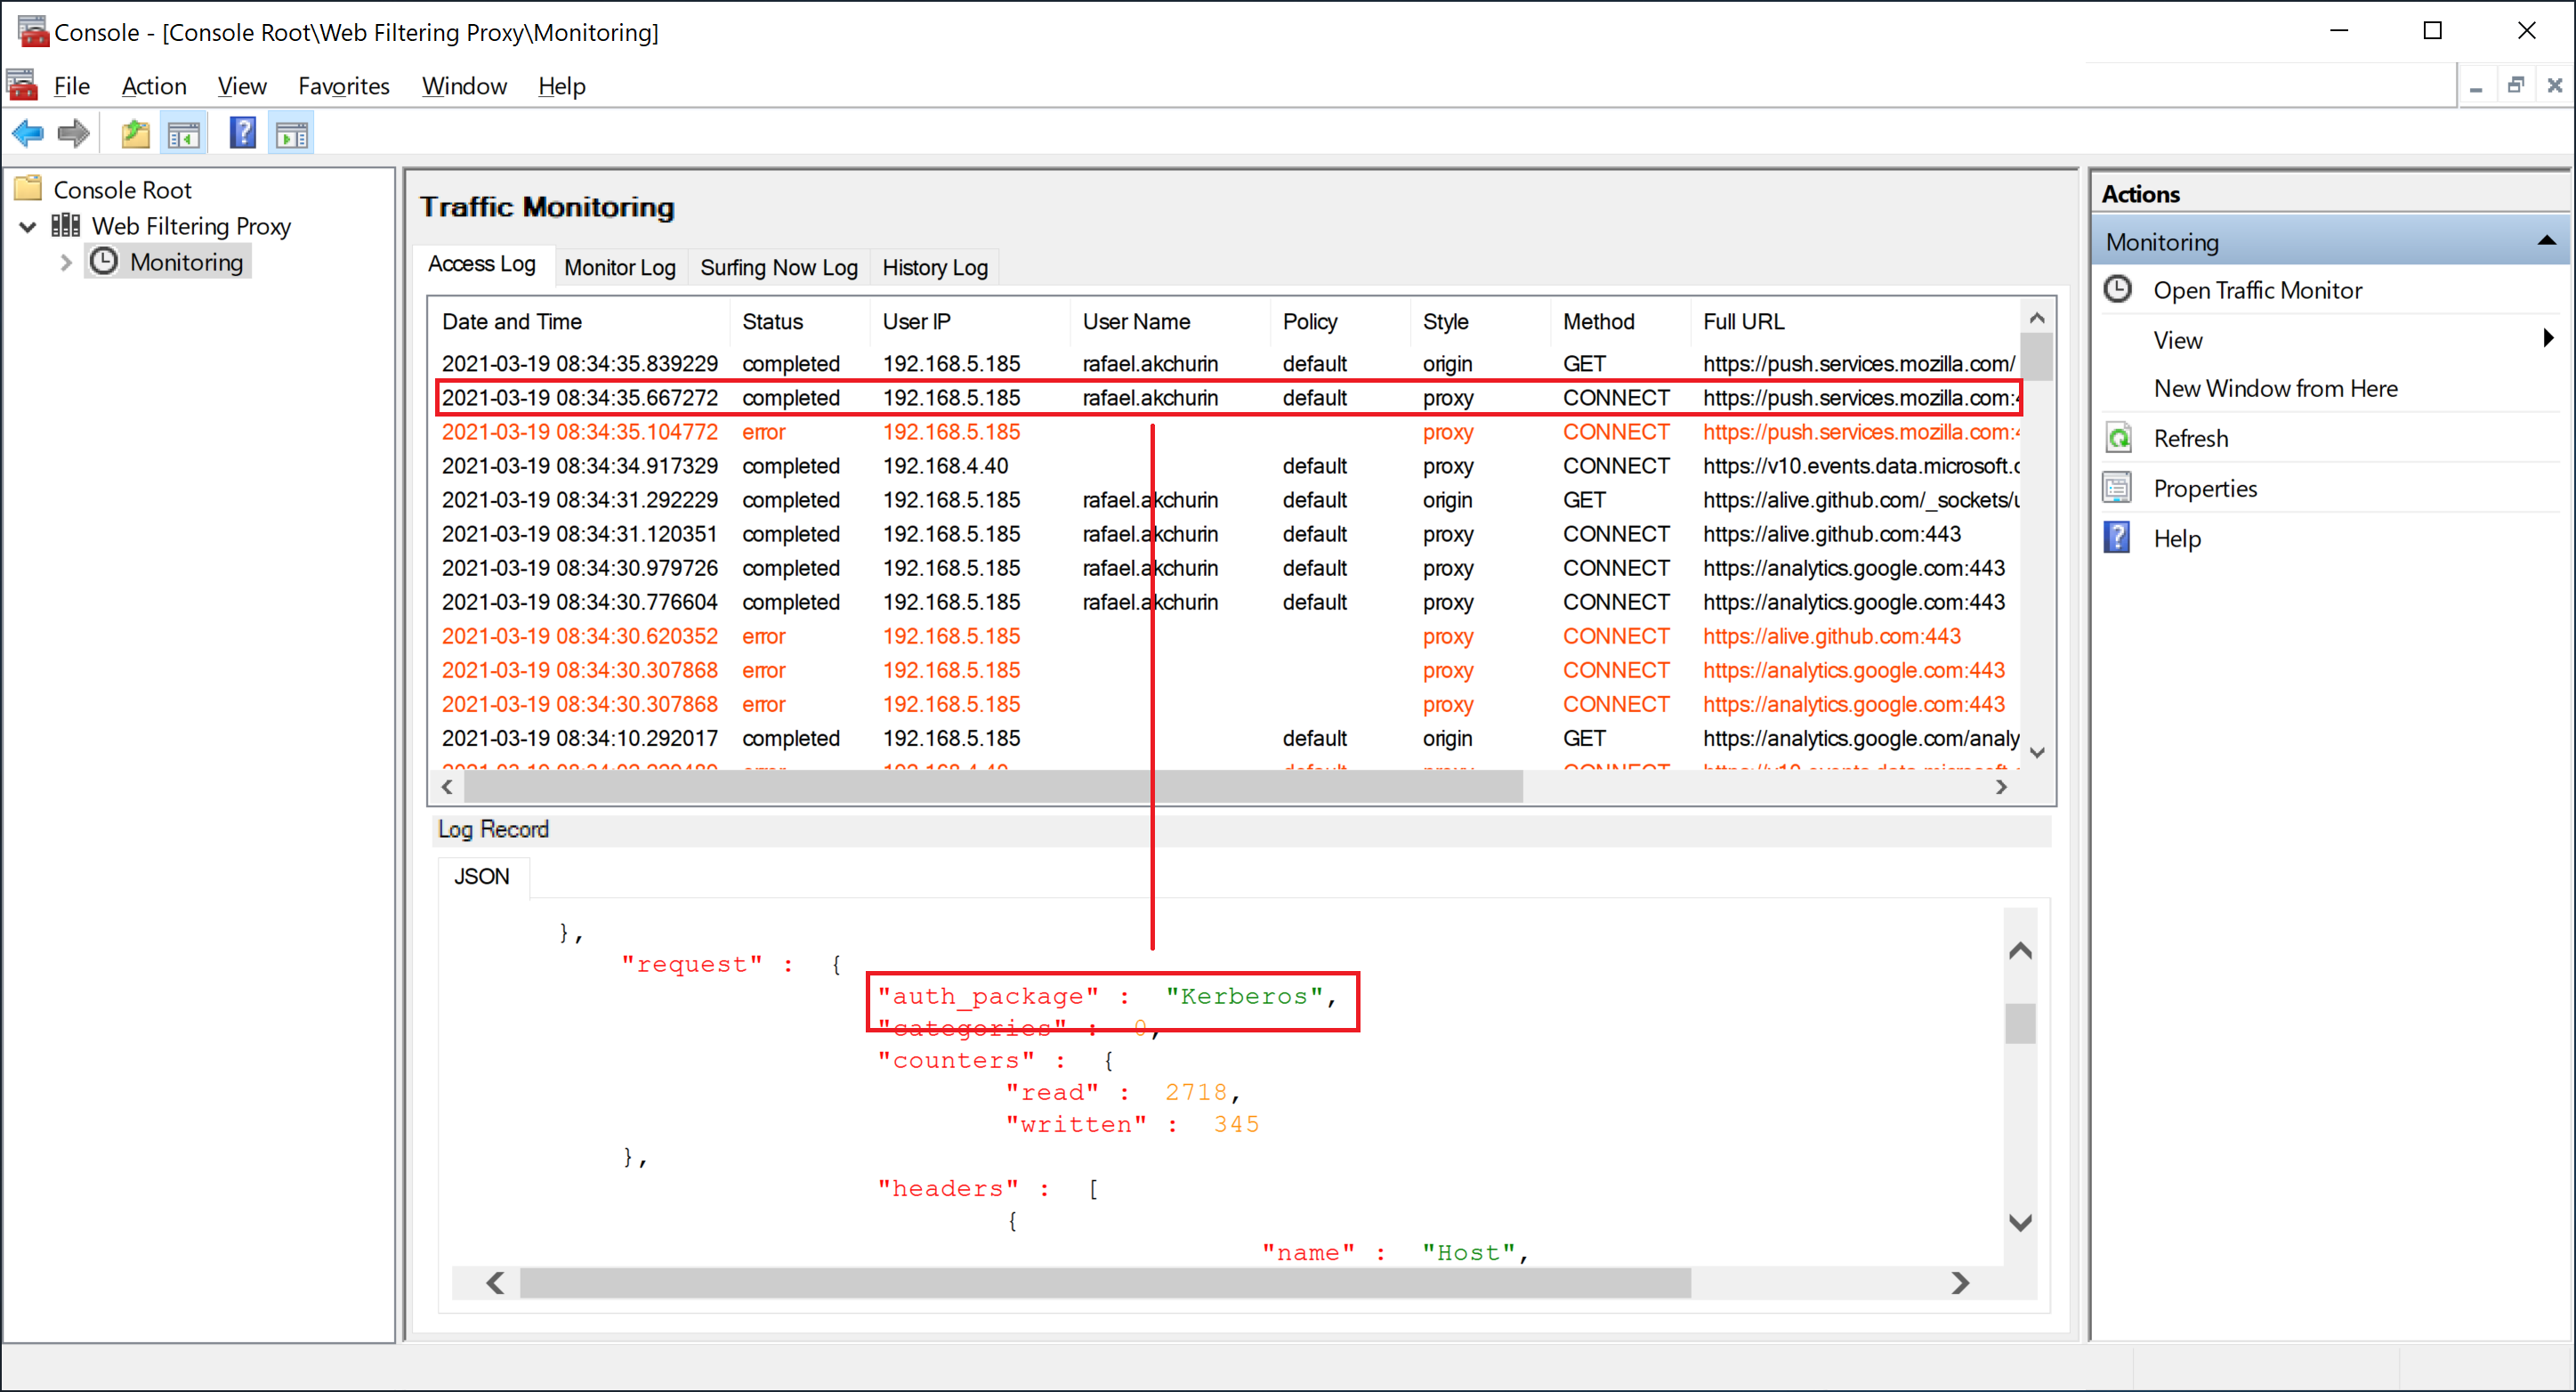
Task: Open the Favorites menu
Action: click(344, 86)
